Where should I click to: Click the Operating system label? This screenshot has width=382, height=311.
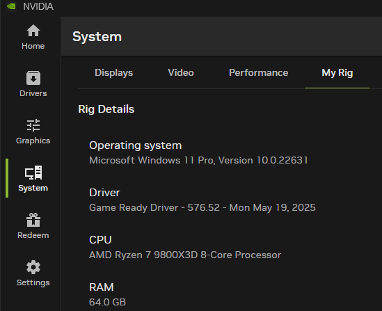click(x=136, y=145)
